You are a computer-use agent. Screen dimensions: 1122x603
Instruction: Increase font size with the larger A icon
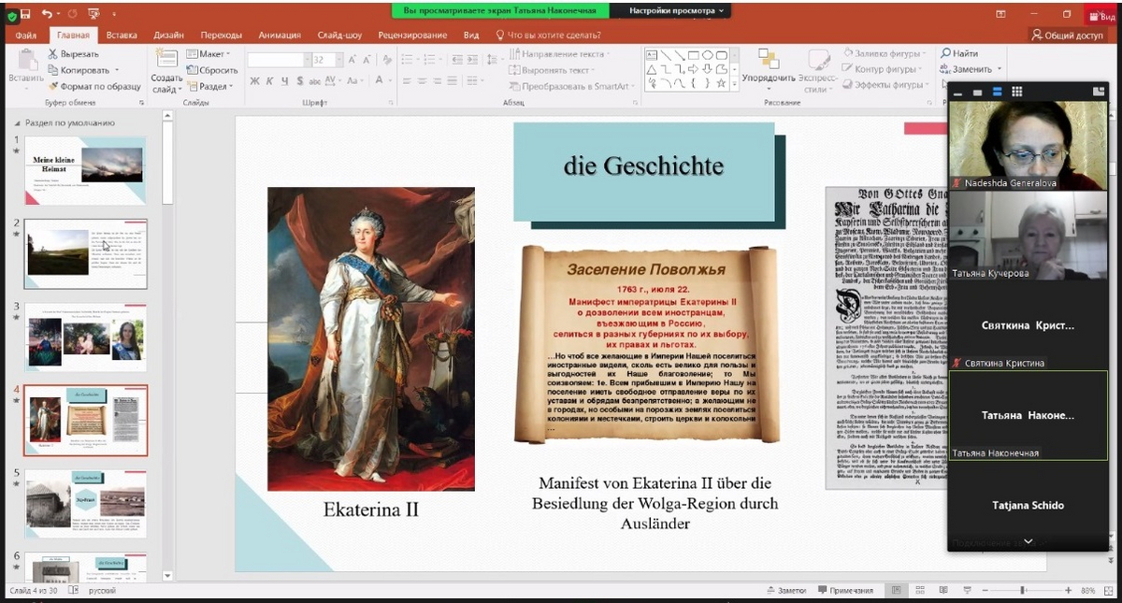coord(352,60)
